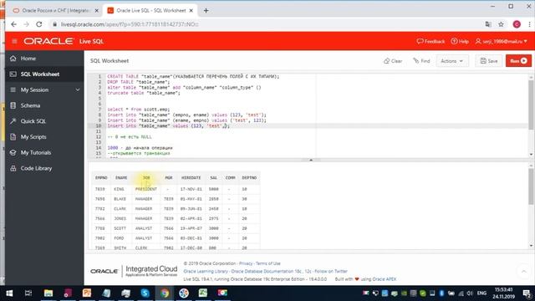Select SQL Worksheet in sidebar
This screenshot has width=535, height=301.
(x=44, y=74)
